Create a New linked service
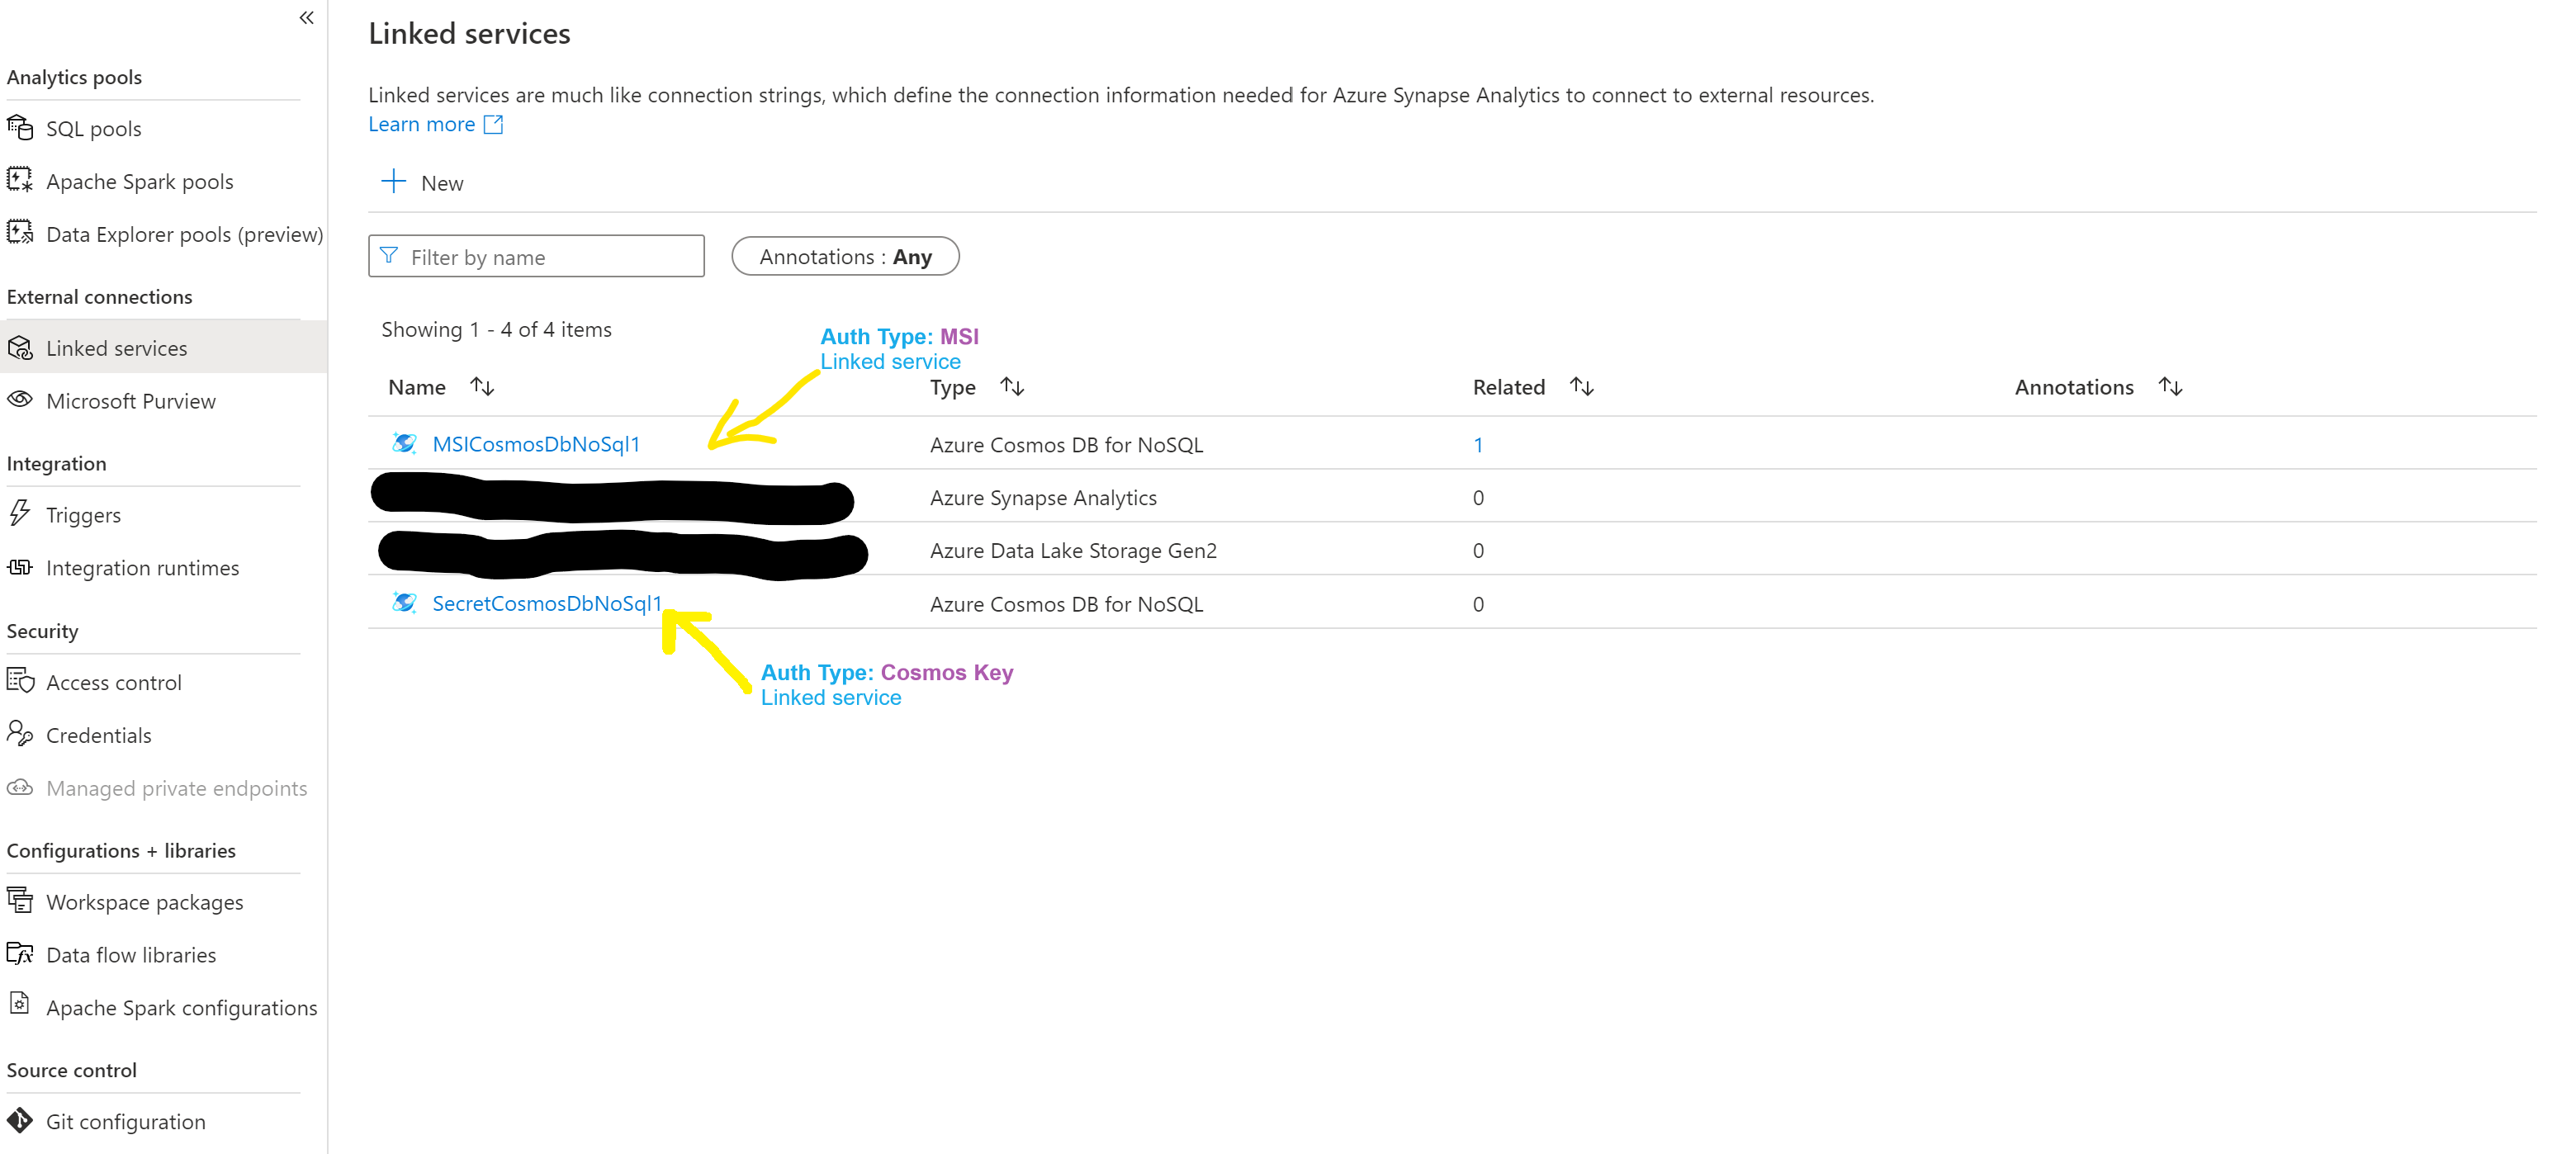Screen dimensions: 2576x1154 click(x=422, y=183)
